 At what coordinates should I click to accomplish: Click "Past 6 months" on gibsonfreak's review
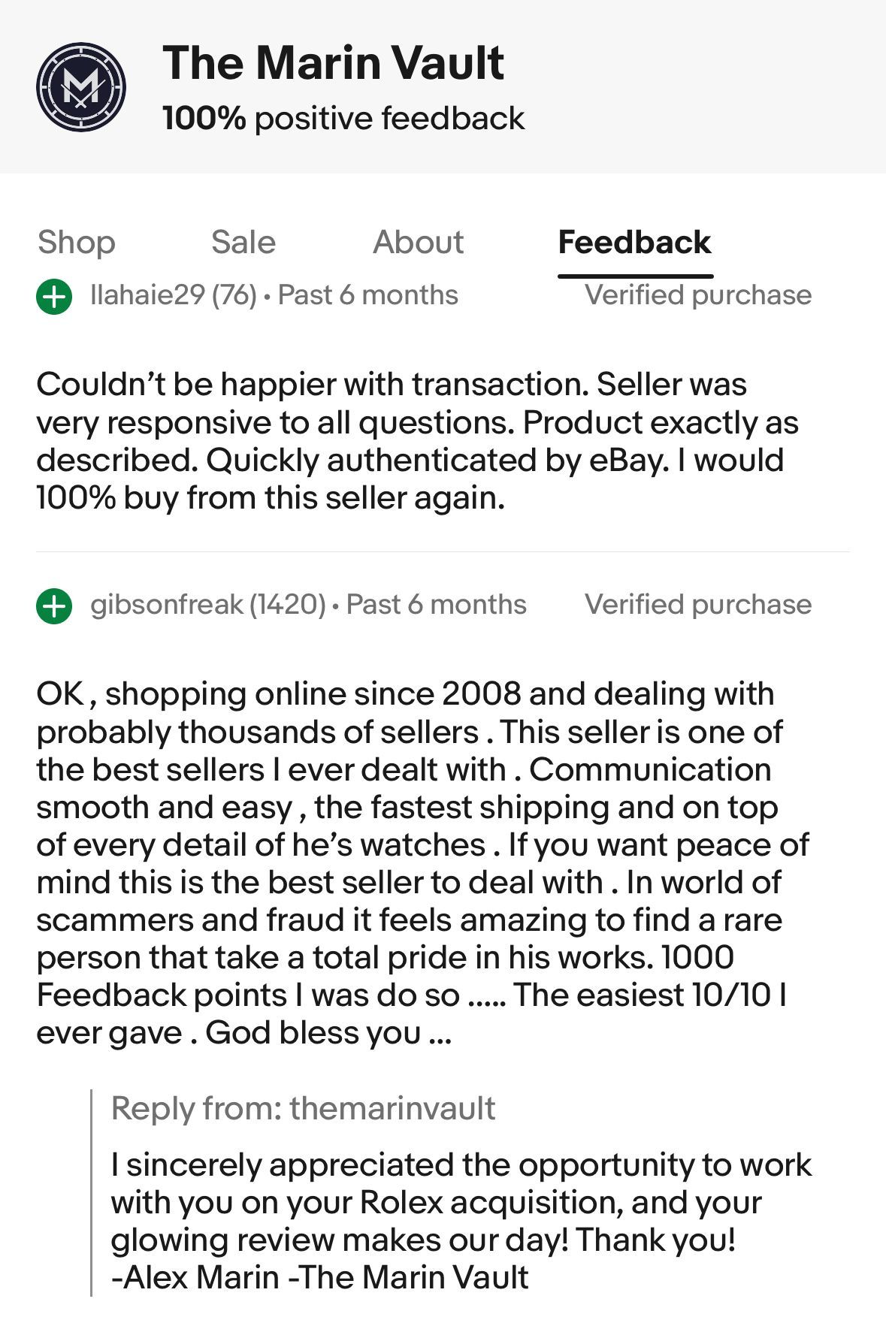point(436,605)
